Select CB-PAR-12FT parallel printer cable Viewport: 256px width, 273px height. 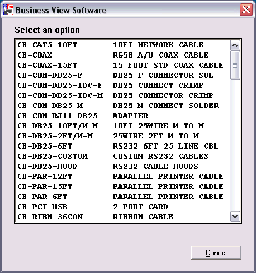tap(122, 176)
